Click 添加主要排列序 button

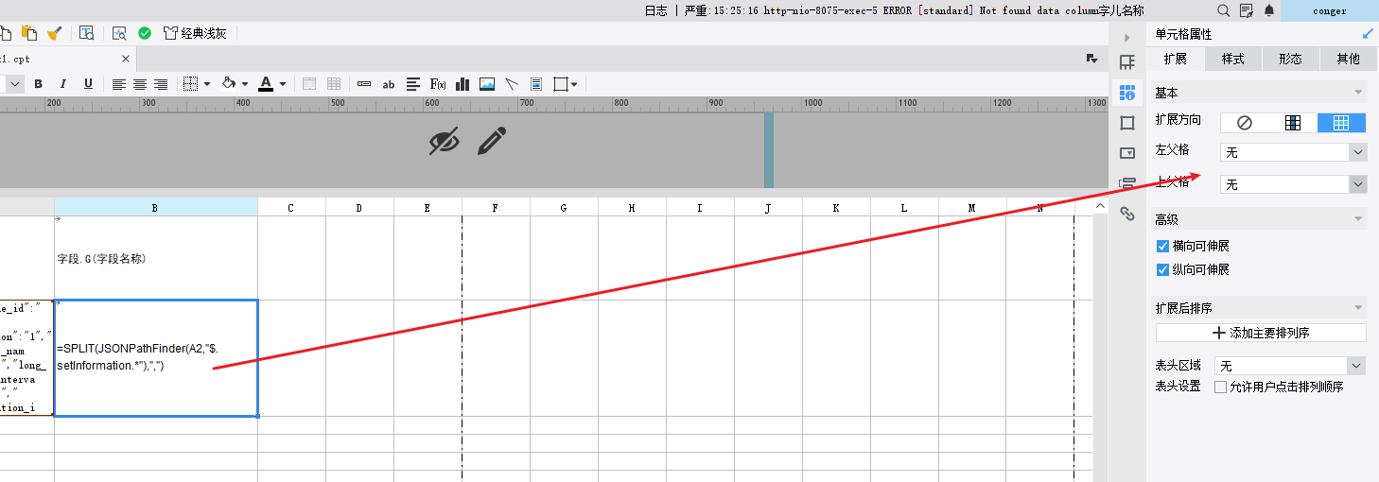point(1261,333)
